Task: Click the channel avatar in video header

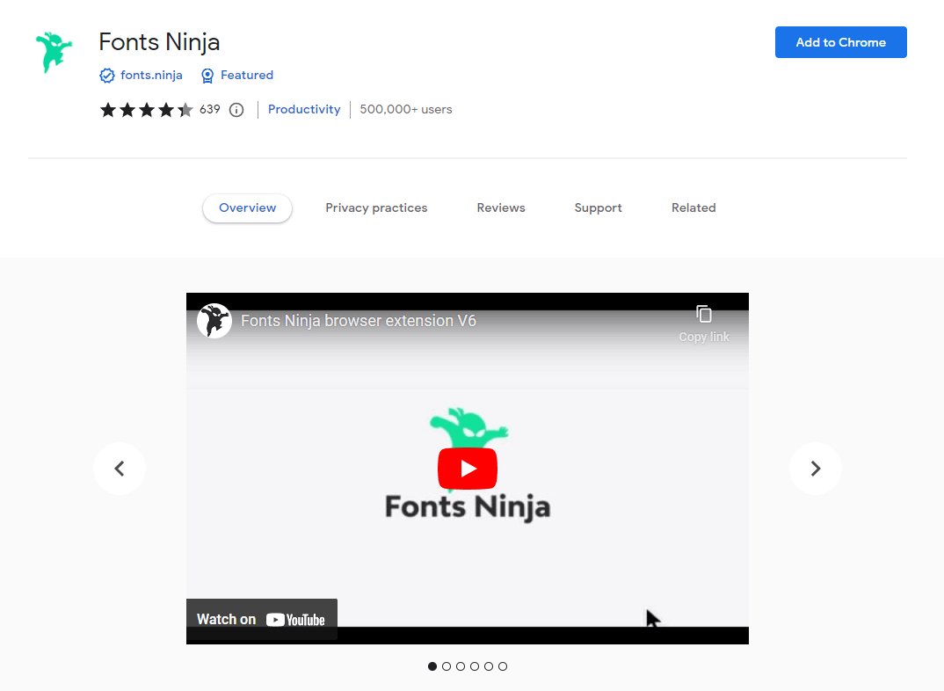Action: point(214,321)
